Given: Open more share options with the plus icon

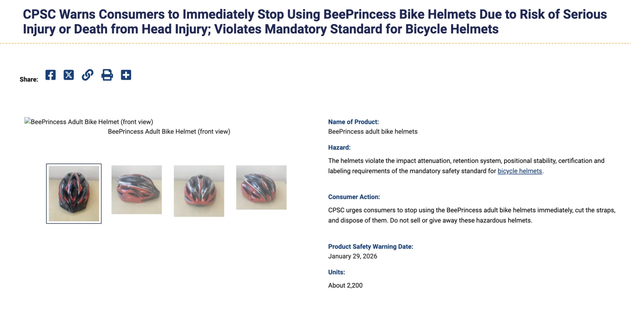Looking at the screenshot, I should 126,75.
